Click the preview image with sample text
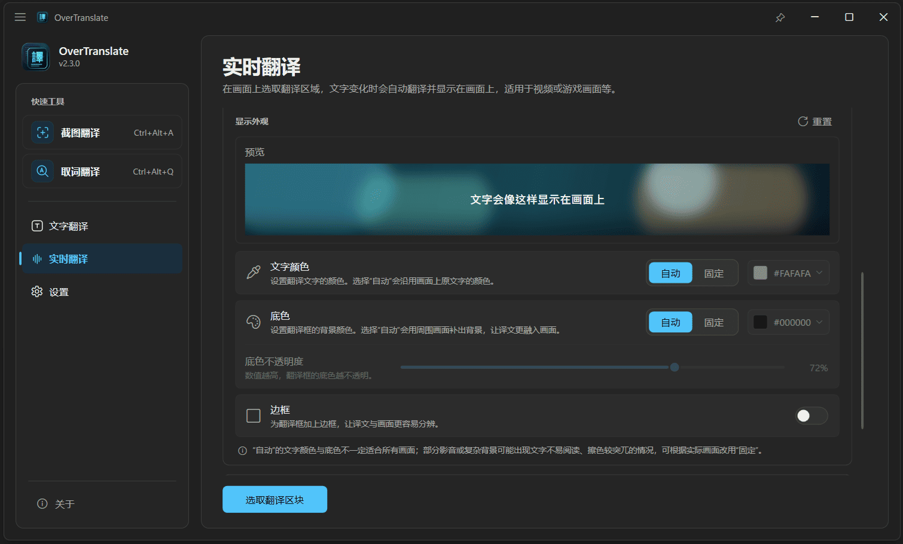This screenshot has height=544, width=903. point(537,199)
